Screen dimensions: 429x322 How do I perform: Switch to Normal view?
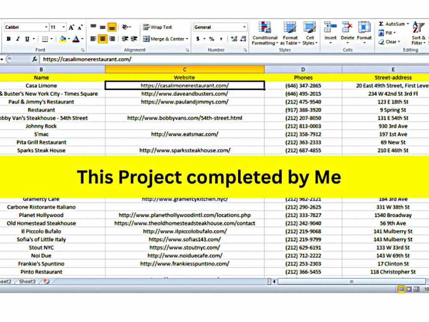click(401, 289)
